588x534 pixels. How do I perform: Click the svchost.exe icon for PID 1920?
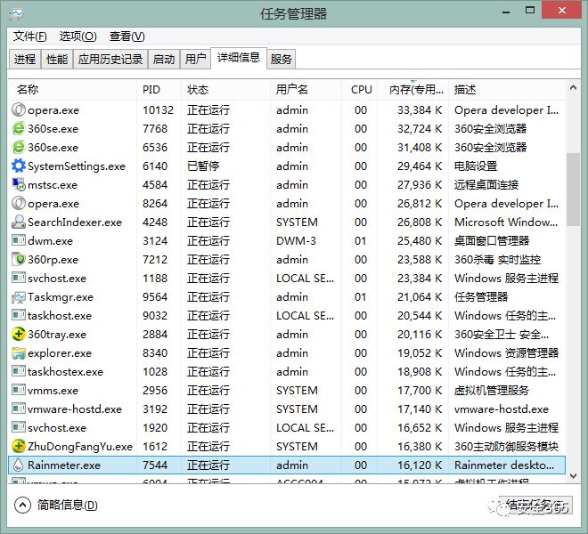click(19, 427)
